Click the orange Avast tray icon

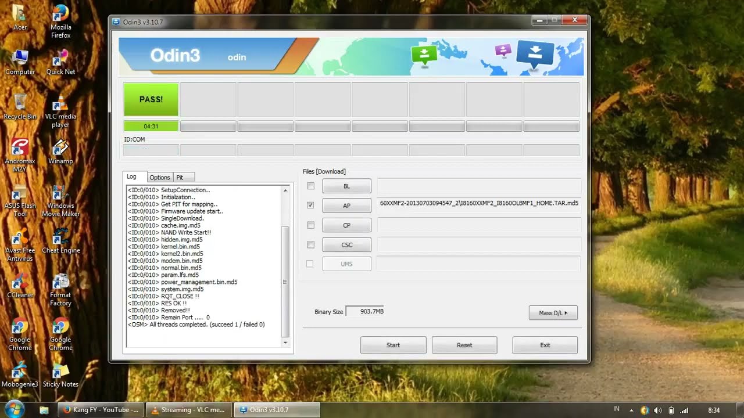[644, 410]
